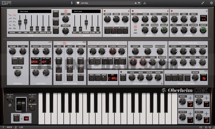Click the PASTE button in XLFO
Viewport: 215px width, 129px height.
pos(56,22)
